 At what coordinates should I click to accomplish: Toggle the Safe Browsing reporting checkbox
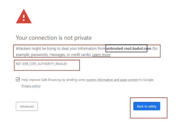point(18,79)
